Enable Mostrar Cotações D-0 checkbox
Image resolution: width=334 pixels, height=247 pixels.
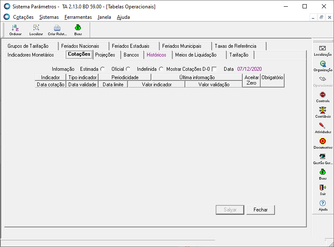pos(214,69)
